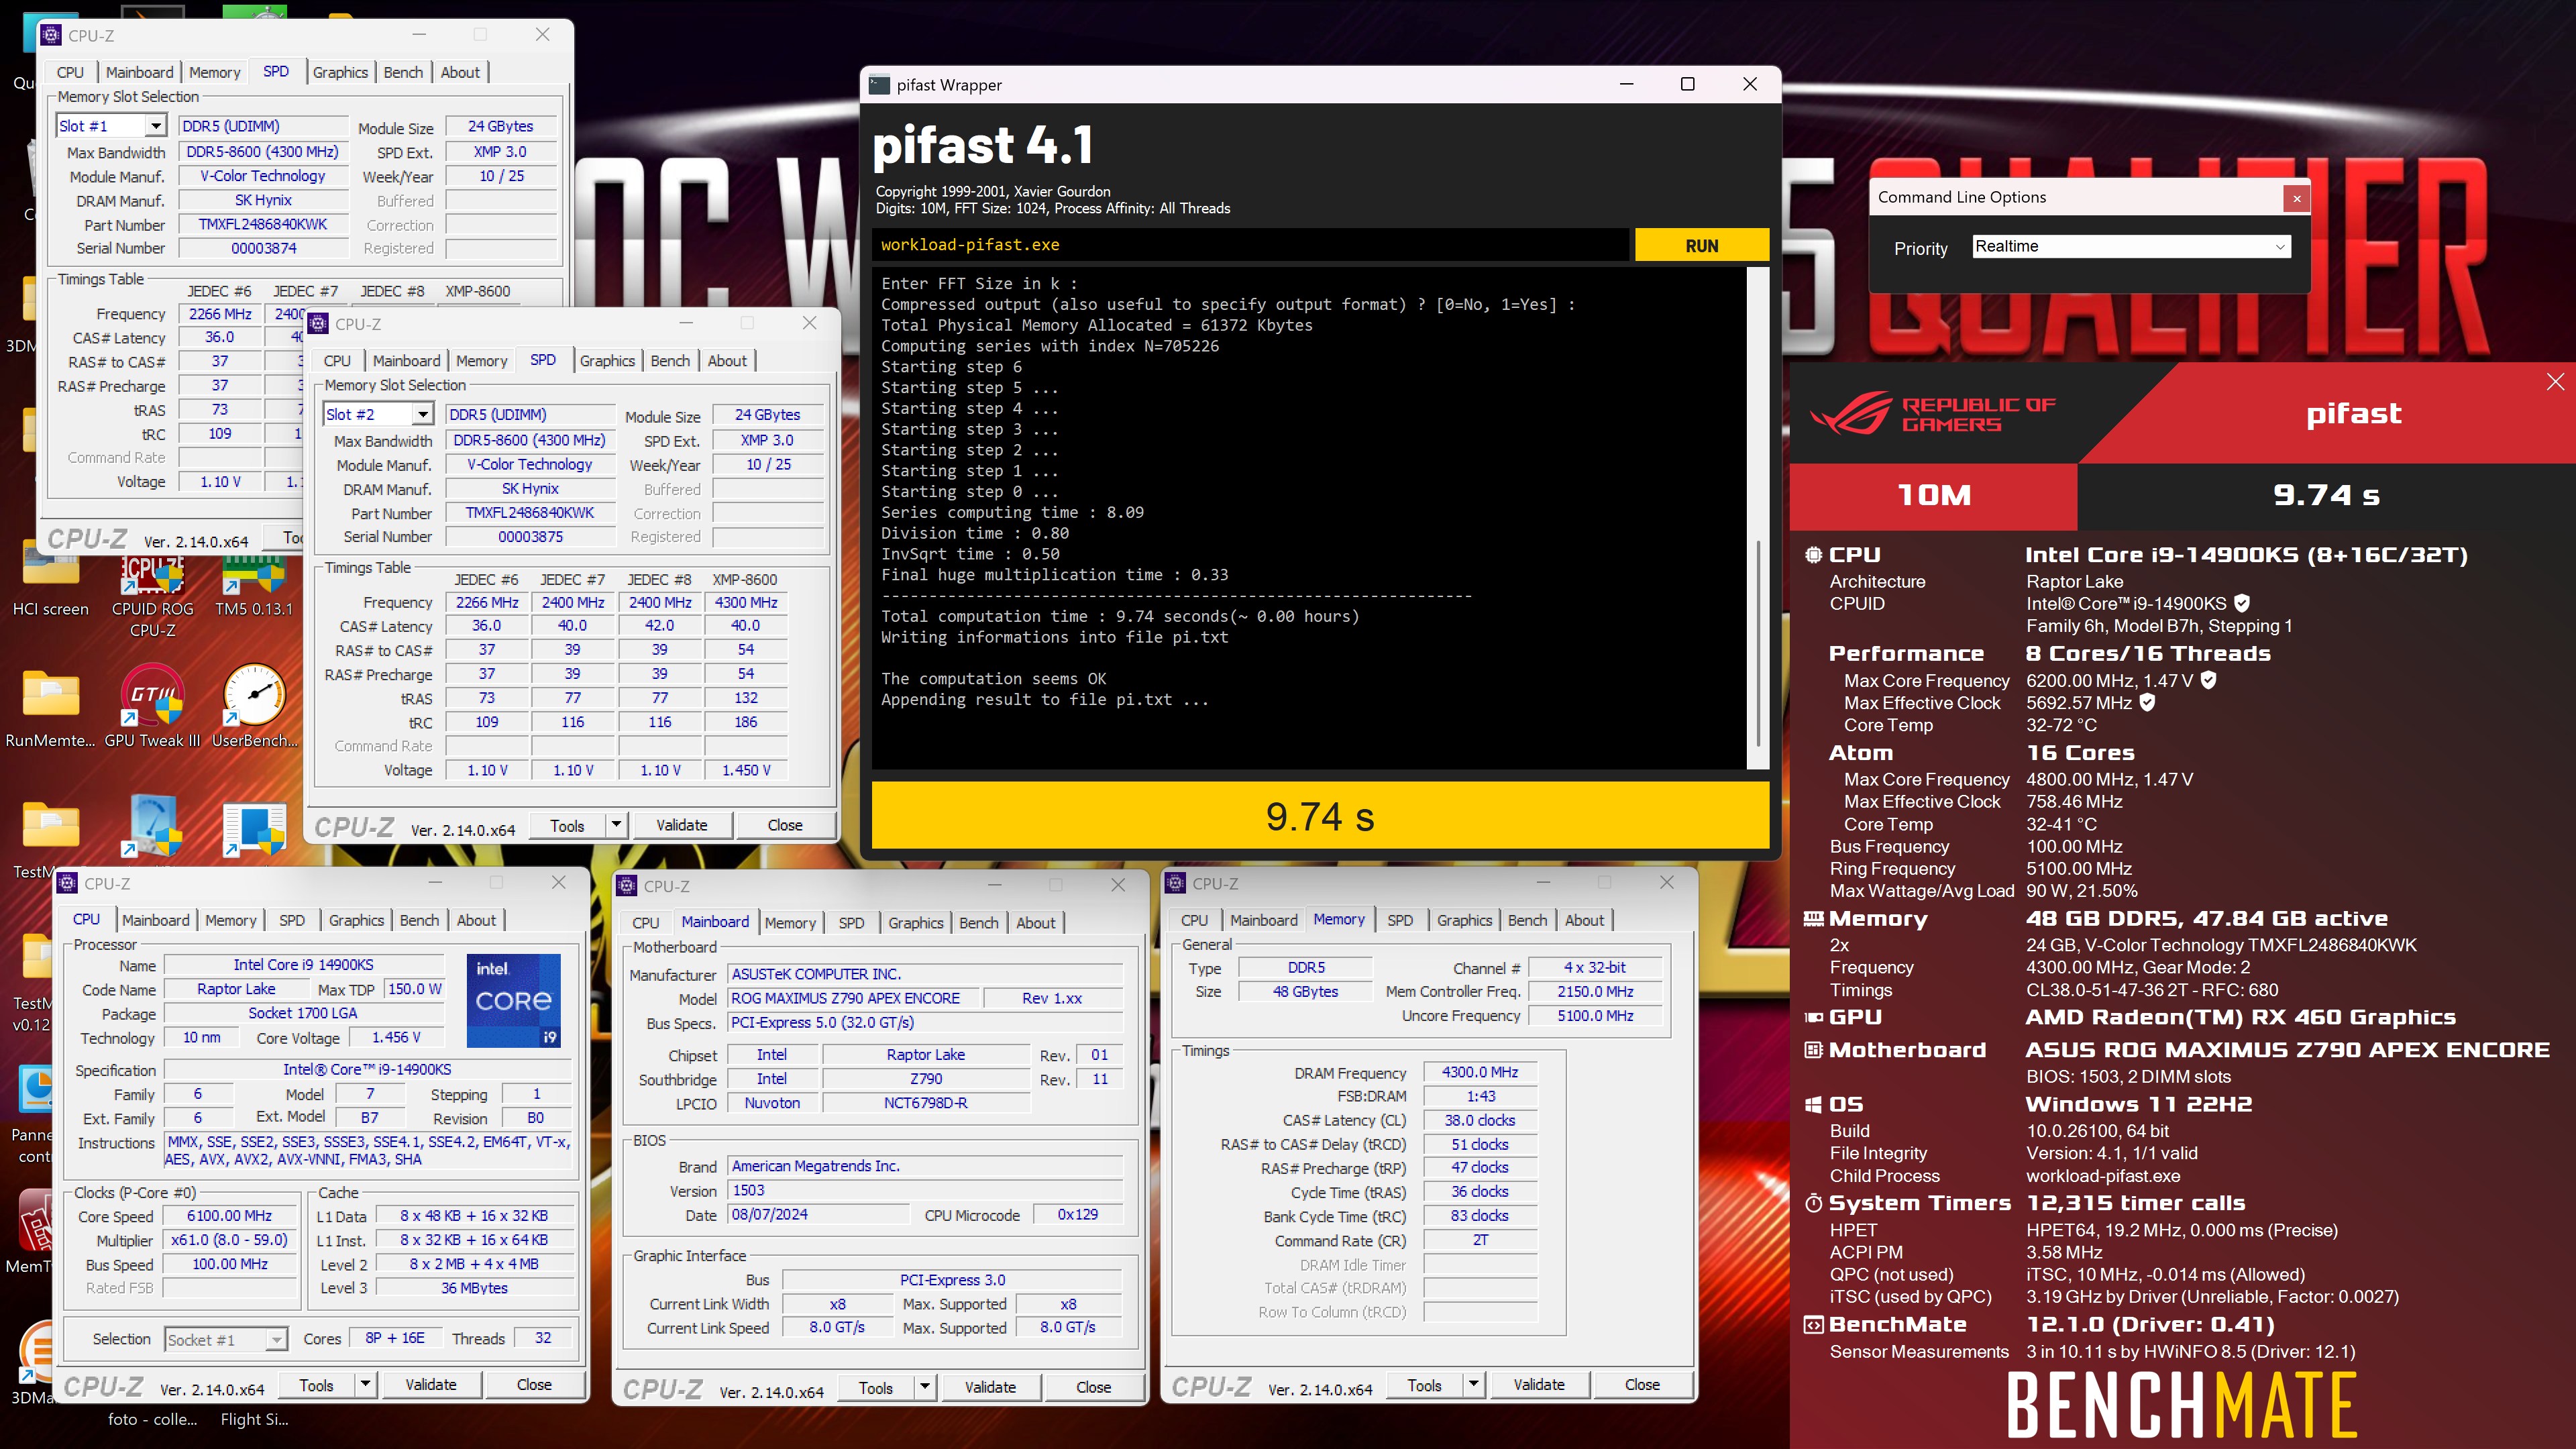The width and height of the screenshot is (2576, 1449).
Task: Click the workload-pifast.exe command field
Action: [x=1250, y=245]
